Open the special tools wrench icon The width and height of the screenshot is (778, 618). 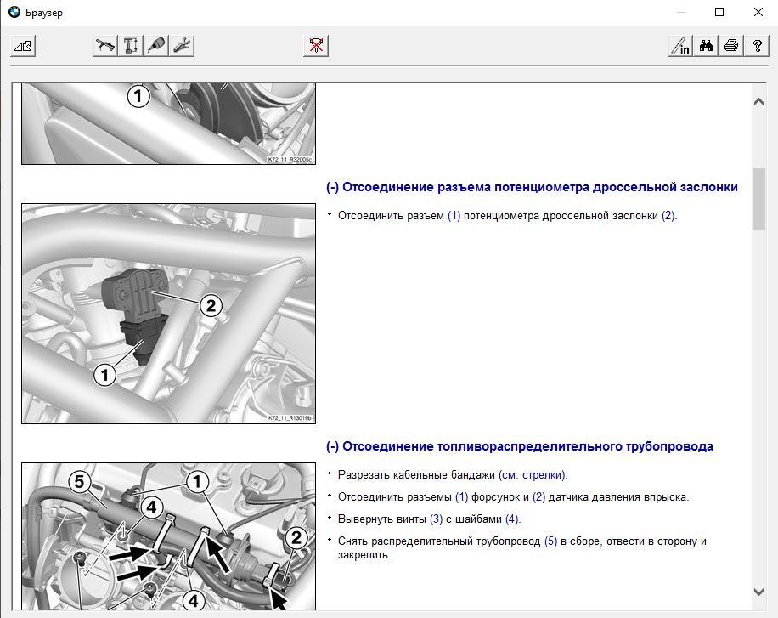click(x=182, y=46)
